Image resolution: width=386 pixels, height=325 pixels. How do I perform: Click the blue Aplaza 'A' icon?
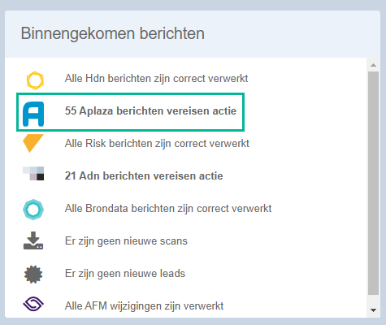pos(33,114)
